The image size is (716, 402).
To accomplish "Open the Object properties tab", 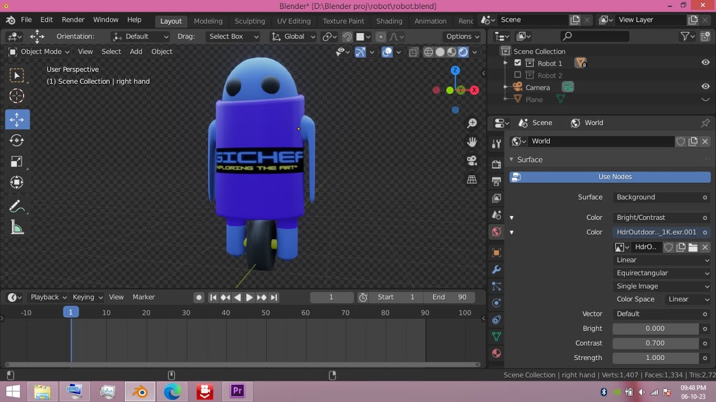I will tap(496, 253).
